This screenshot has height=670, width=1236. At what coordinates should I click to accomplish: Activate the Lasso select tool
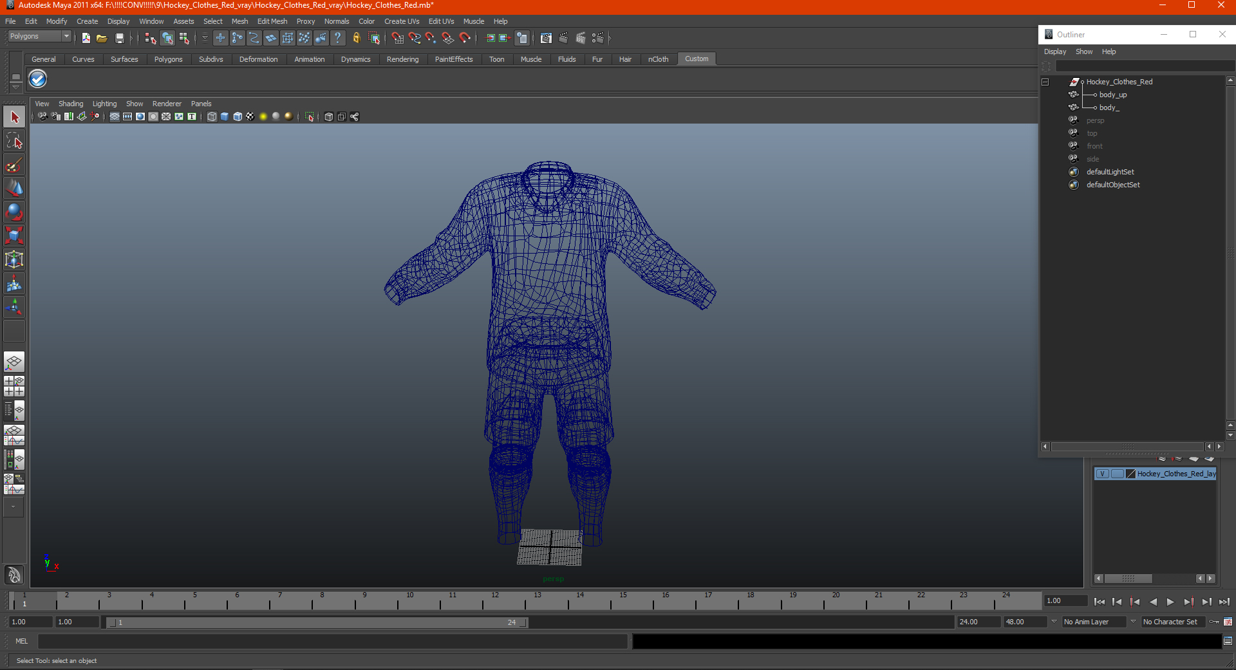point(14,141)
